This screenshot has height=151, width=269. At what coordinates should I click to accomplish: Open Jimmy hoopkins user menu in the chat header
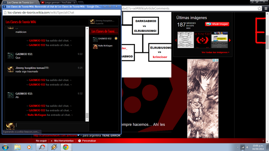[x=104, y=22]
